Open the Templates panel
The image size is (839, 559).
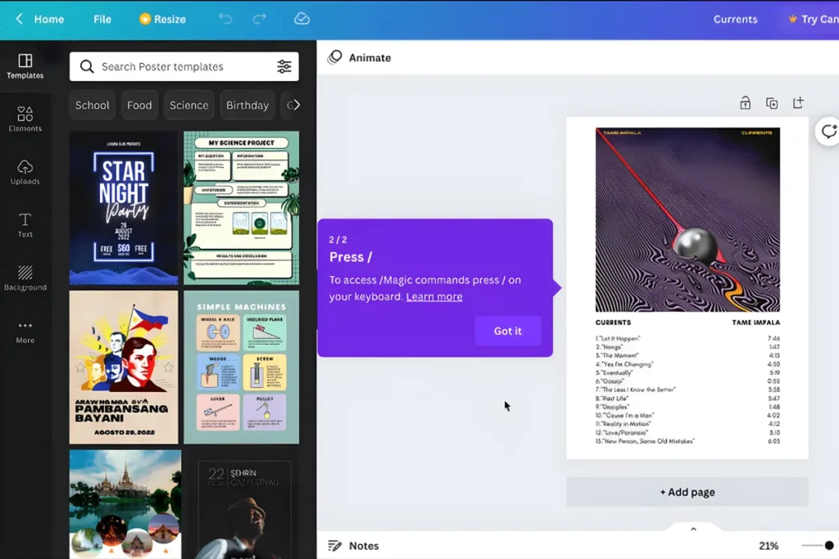(25, 65)
